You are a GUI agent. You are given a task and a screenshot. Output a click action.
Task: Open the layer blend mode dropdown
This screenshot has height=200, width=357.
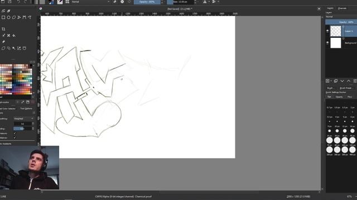click(341, 17)
